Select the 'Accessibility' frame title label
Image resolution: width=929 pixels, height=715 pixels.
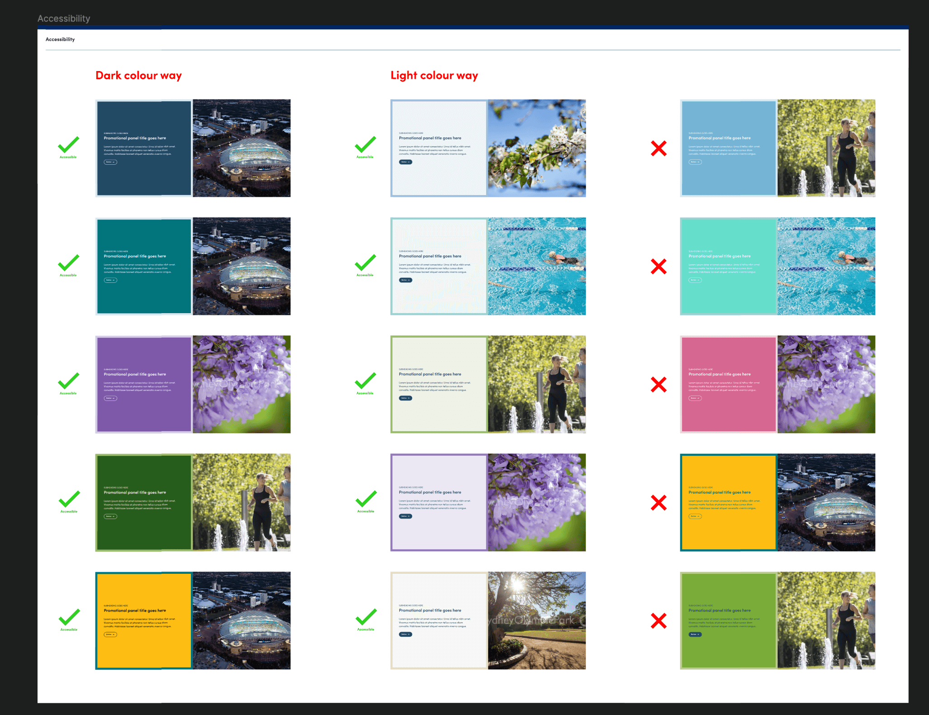[x=64, y=19]
